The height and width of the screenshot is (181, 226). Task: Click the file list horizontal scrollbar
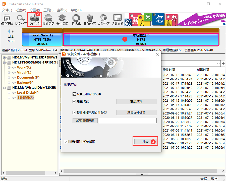pos(140,171)
